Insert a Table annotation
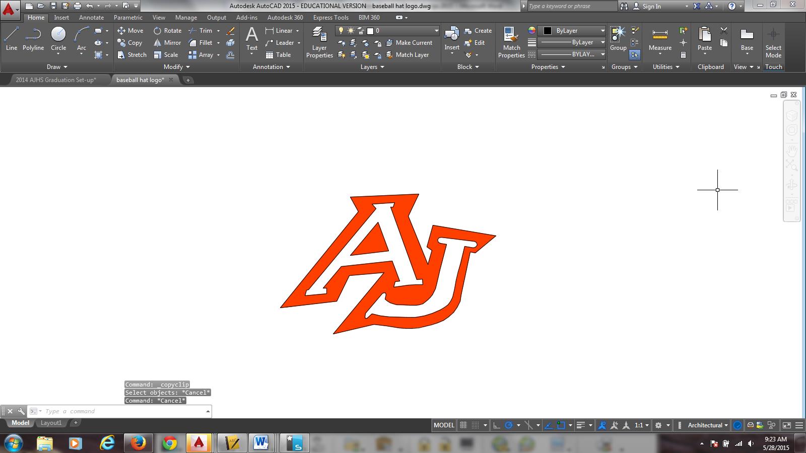The width and height of the screenshot is (806, 453). (278, 55)
